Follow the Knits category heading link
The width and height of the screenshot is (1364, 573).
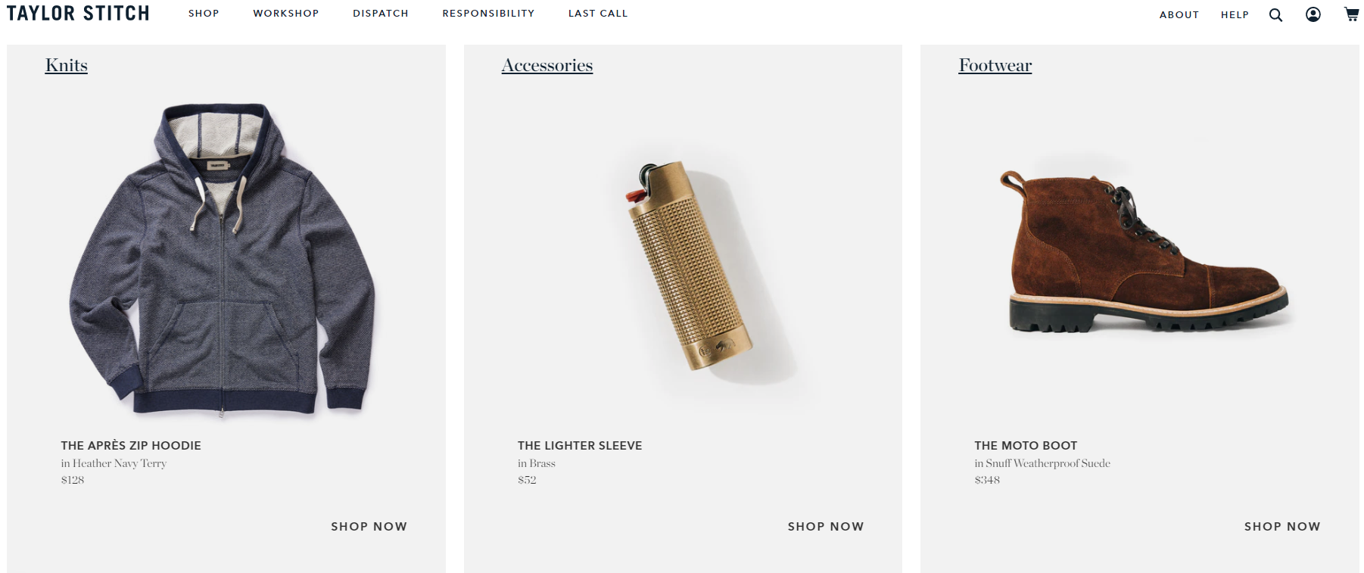click(x=67, y=66)
